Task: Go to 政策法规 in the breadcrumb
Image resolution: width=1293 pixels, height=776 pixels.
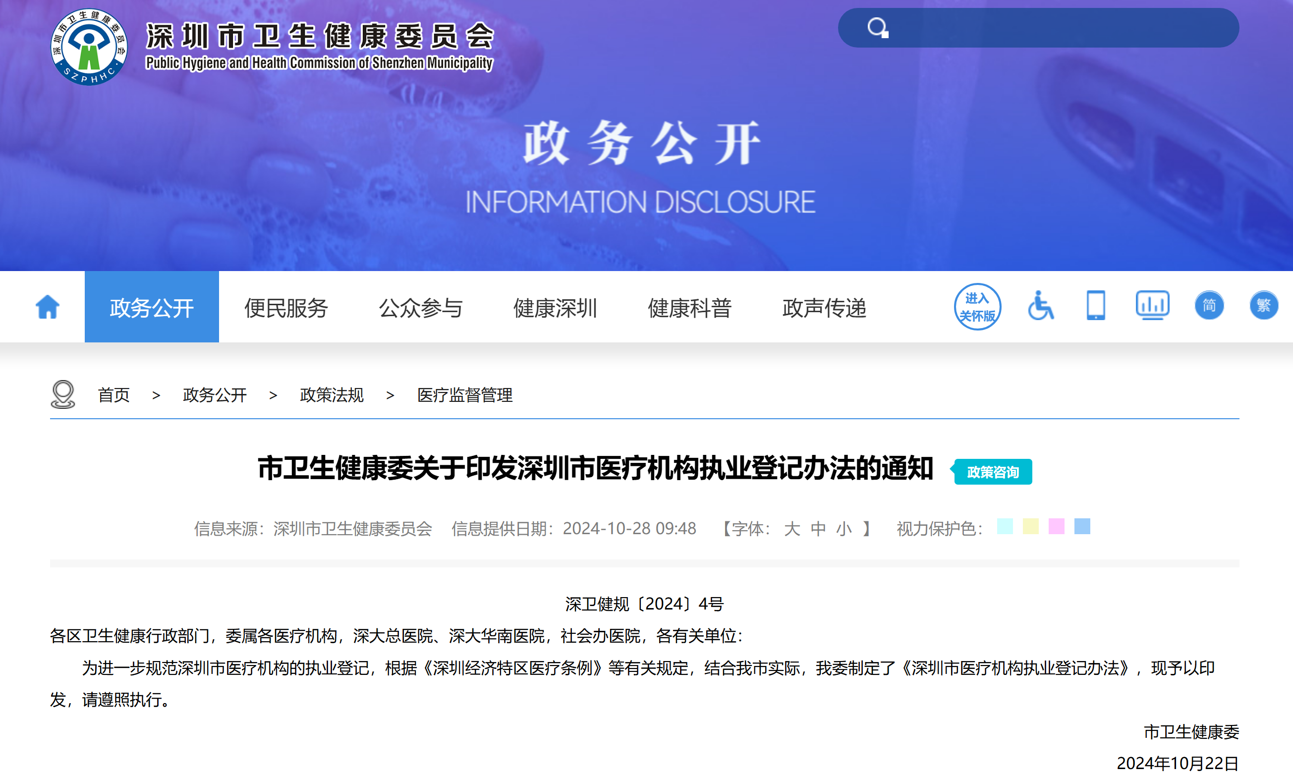Action: (332, 395)
